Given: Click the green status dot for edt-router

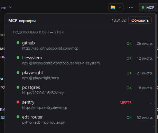Looking at the screenshot, I should (x=18, y=117).
